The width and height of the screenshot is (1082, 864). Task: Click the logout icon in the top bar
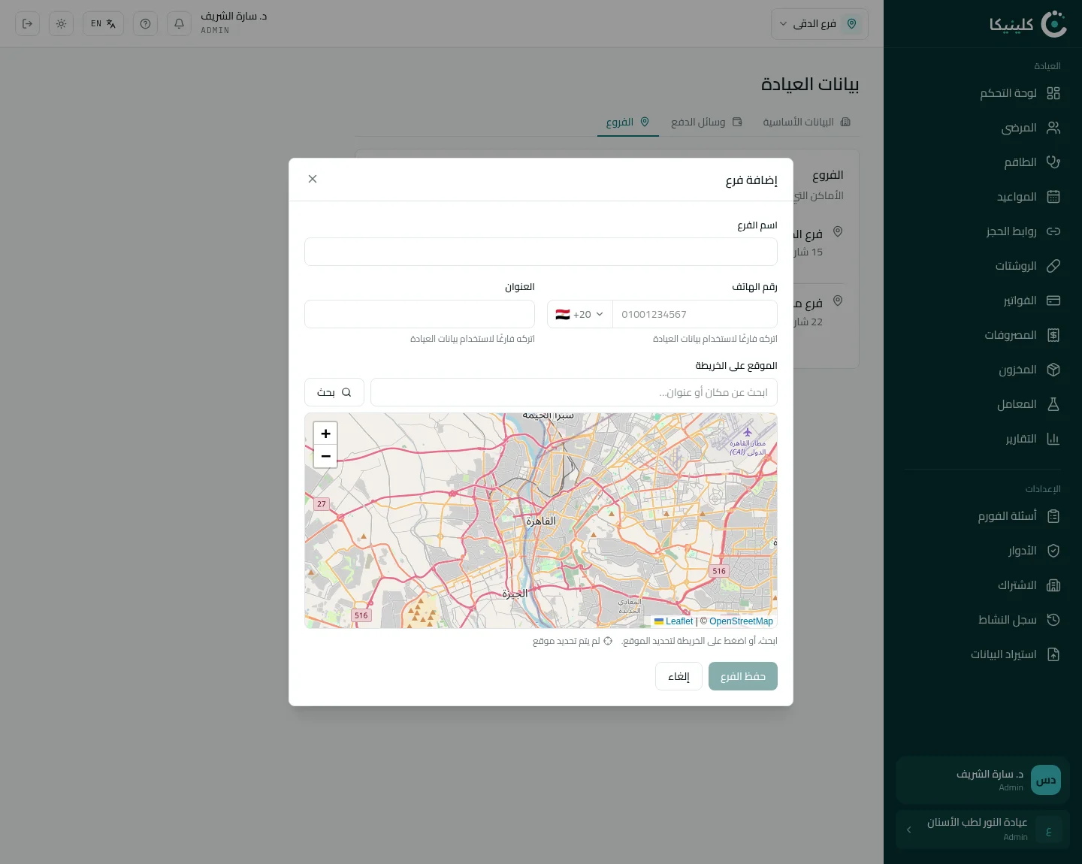(x=28, y=24)
